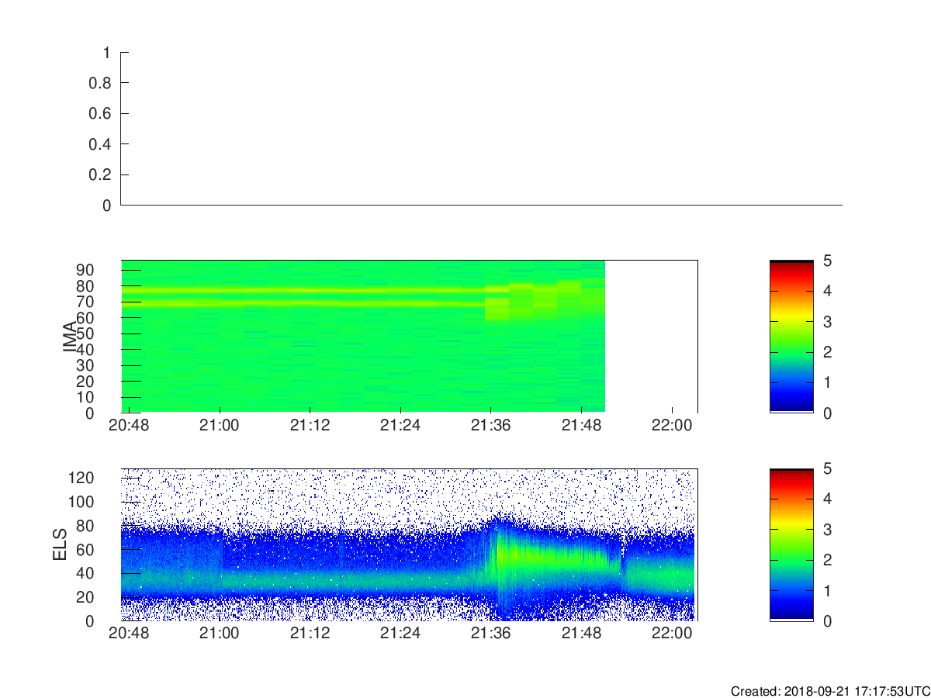Click the 2 label on ELS colorbar
Screen dimensions: 931x698
[827, 560]
